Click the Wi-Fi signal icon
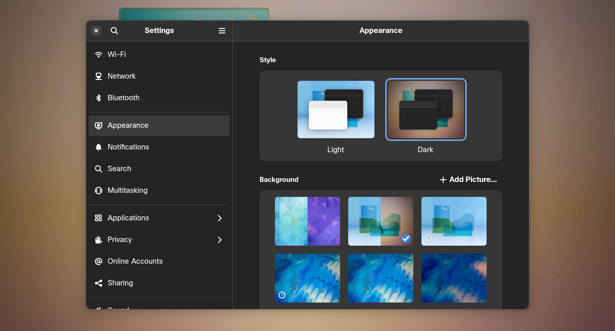615x331 pixels. point(99,55)
